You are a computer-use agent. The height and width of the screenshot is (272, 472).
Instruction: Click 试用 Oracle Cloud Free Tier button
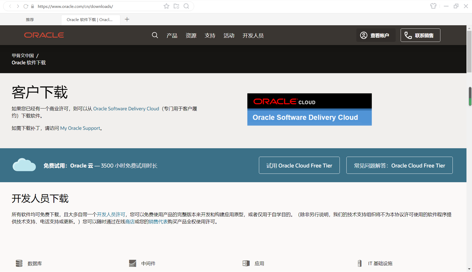coord(299,165)
